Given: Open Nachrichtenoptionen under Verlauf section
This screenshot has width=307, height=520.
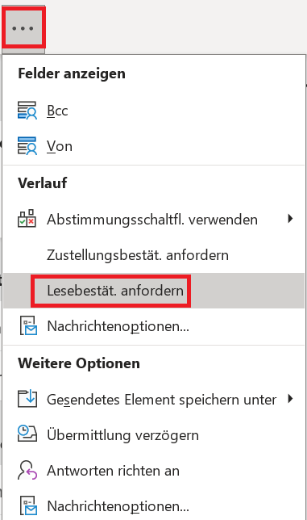Looking at the screenshot, I should pos(154,326).
